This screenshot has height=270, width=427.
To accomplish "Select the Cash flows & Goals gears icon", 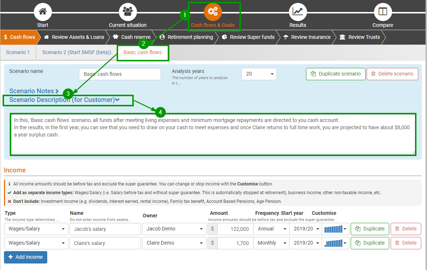I will [x=213, y=12].
